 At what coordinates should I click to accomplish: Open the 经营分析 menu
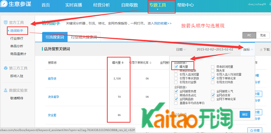102,5
